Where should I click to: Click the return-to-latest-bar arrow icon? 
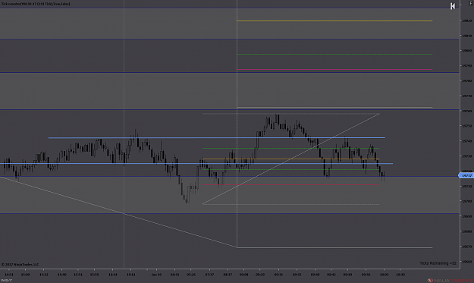[453, 6]
